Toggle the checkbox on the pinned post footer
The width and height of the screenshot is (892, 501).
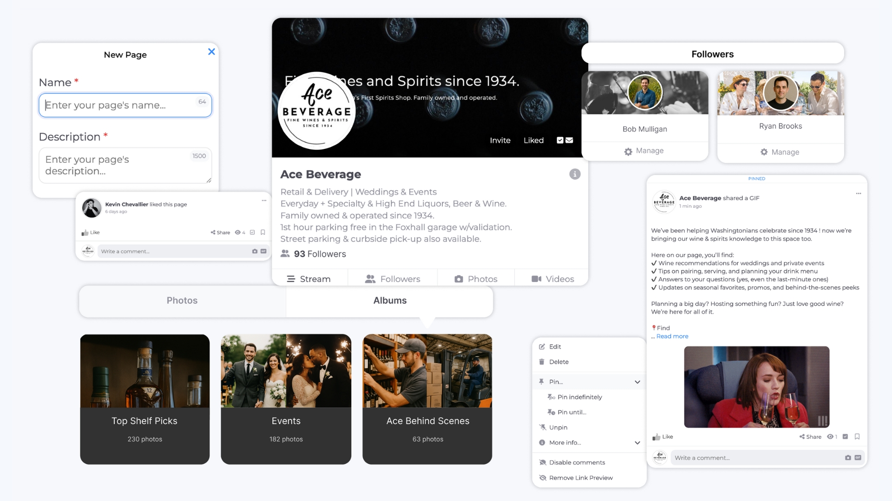[845, 437]
